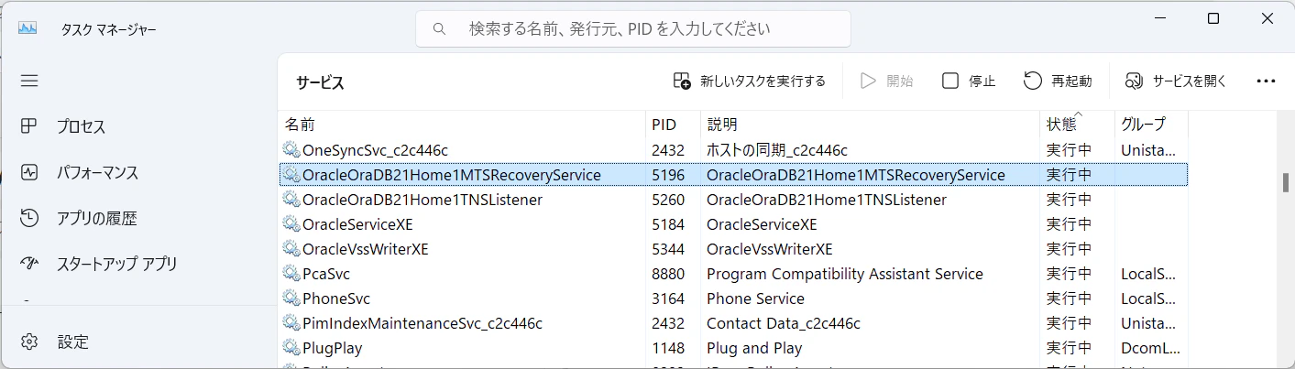The height and width of the screenshot is (369, 1295).
Task: Select the OneSyncSvc_c2c446c service row
Action: point(733,149)
